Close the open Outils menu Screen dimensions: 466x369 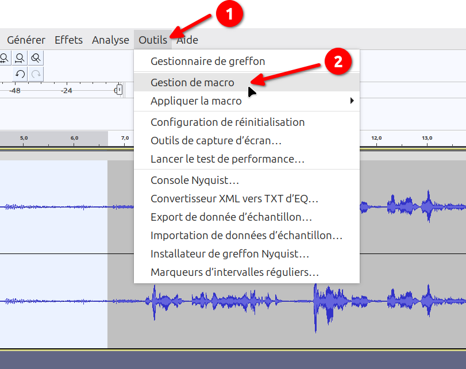(x=153, y=40)
